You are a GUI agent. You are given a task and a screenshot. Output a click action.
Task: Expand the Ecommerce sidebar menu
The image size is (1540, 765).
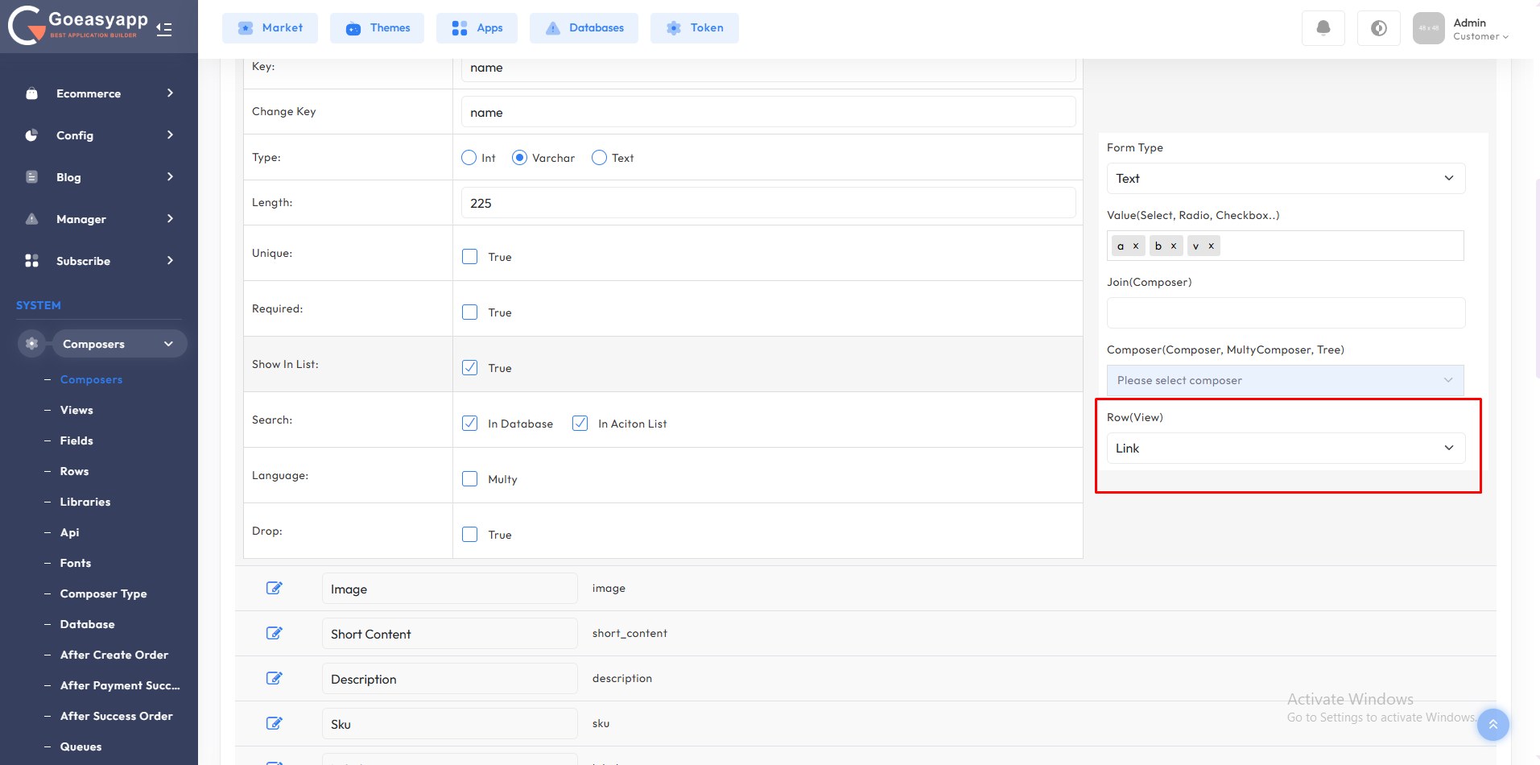tap(100, 93)
